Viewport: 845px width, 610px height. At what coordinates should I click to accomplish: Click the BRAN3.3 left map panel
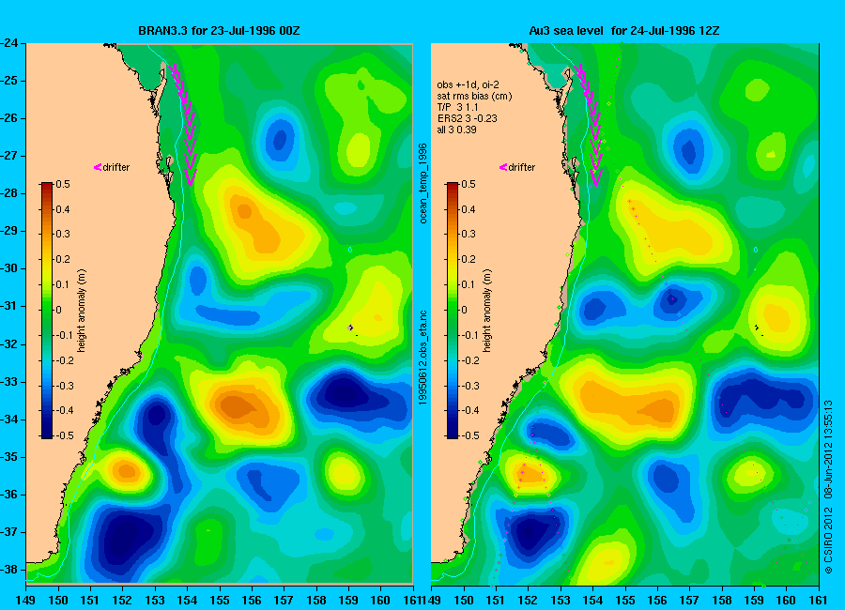click(220, 313)
